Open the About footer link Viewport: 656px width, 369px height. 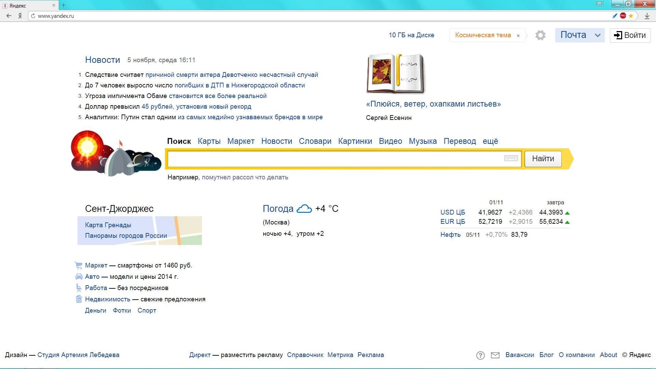609,355
